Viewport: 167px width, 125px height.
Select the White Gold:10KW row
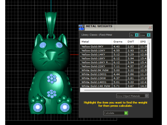tap(114, 78)
